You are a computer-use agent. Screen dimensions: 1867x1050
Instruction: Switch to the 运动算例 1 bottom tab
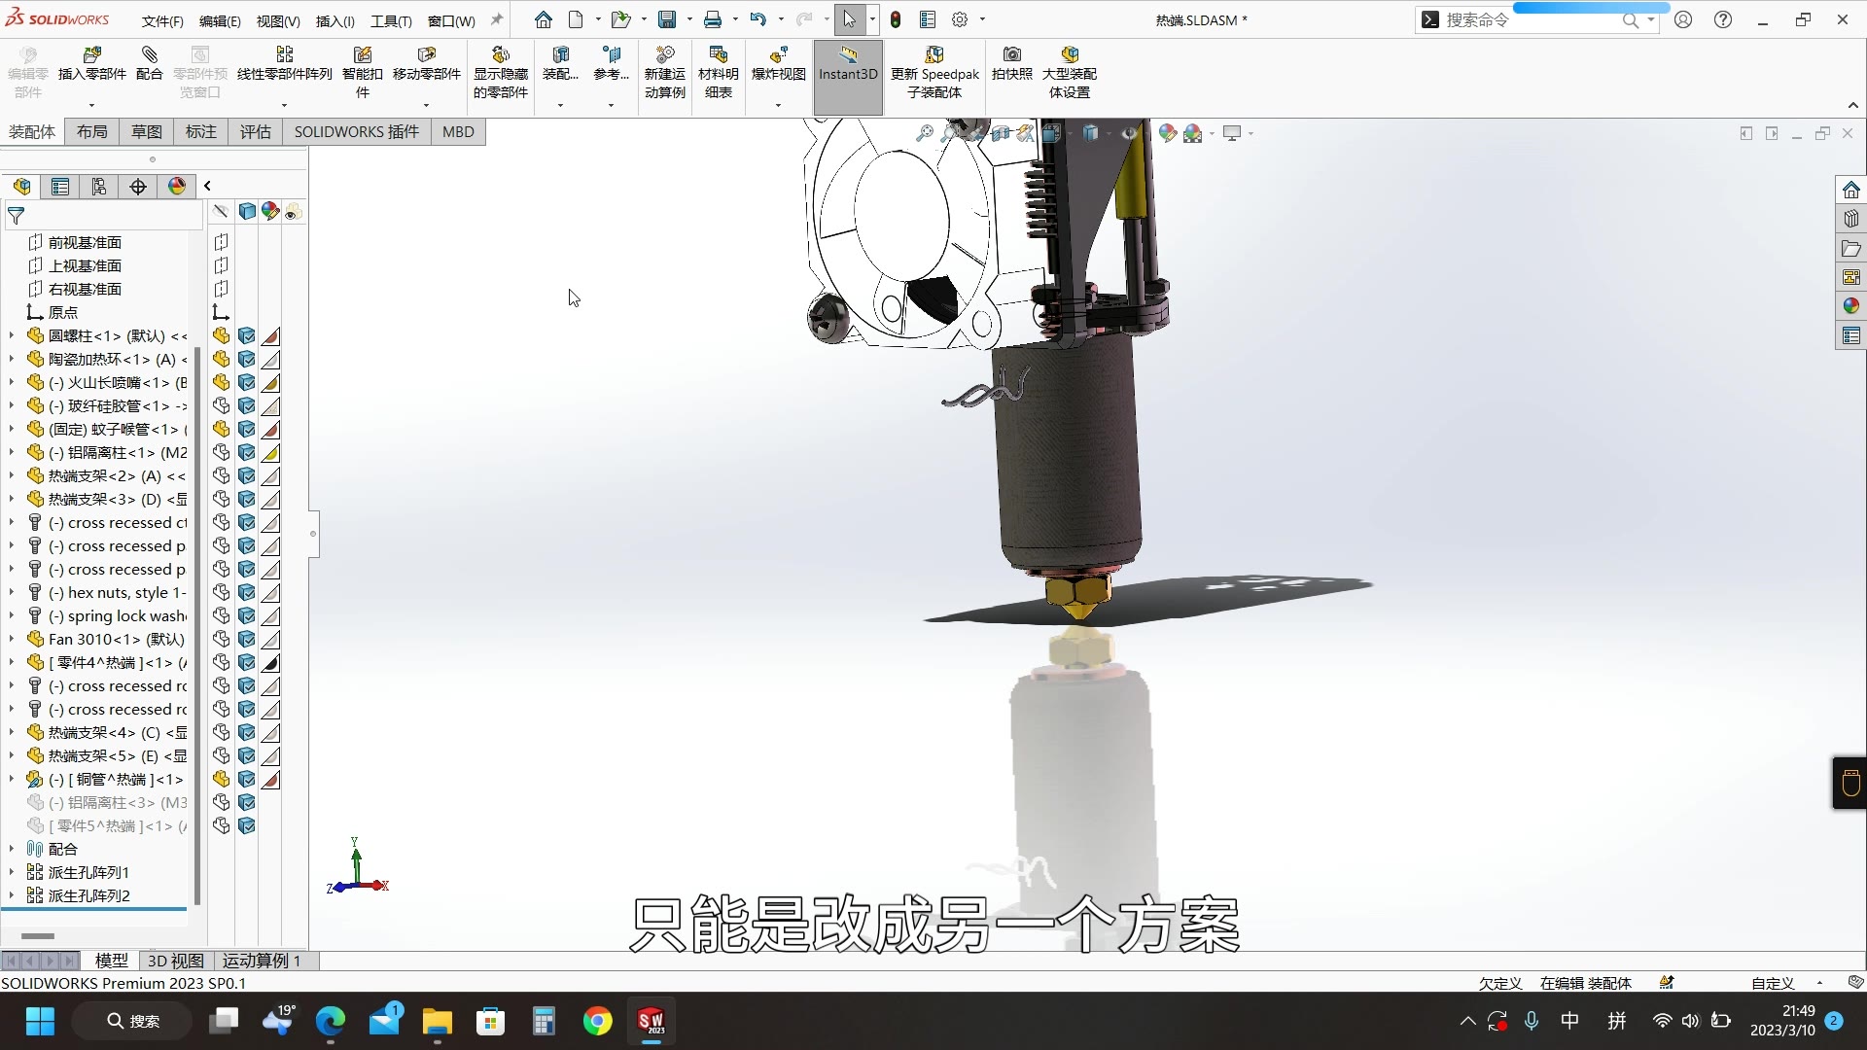pos(262,961)
